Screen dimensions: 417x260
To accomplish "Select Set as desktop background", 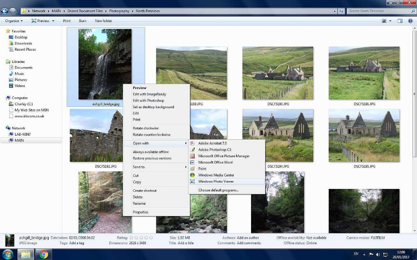I will (x=153, y=107).
